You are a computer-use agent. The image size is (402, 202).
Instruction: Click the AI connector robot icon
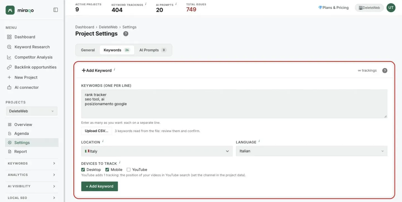(9, 87)
